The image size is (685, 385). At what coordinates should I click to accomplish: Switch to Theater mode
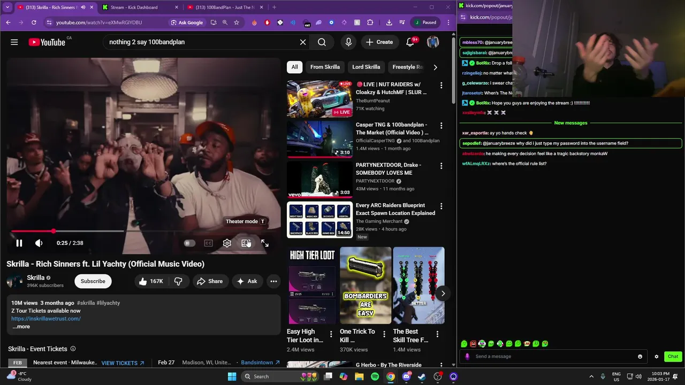point(246,243)
